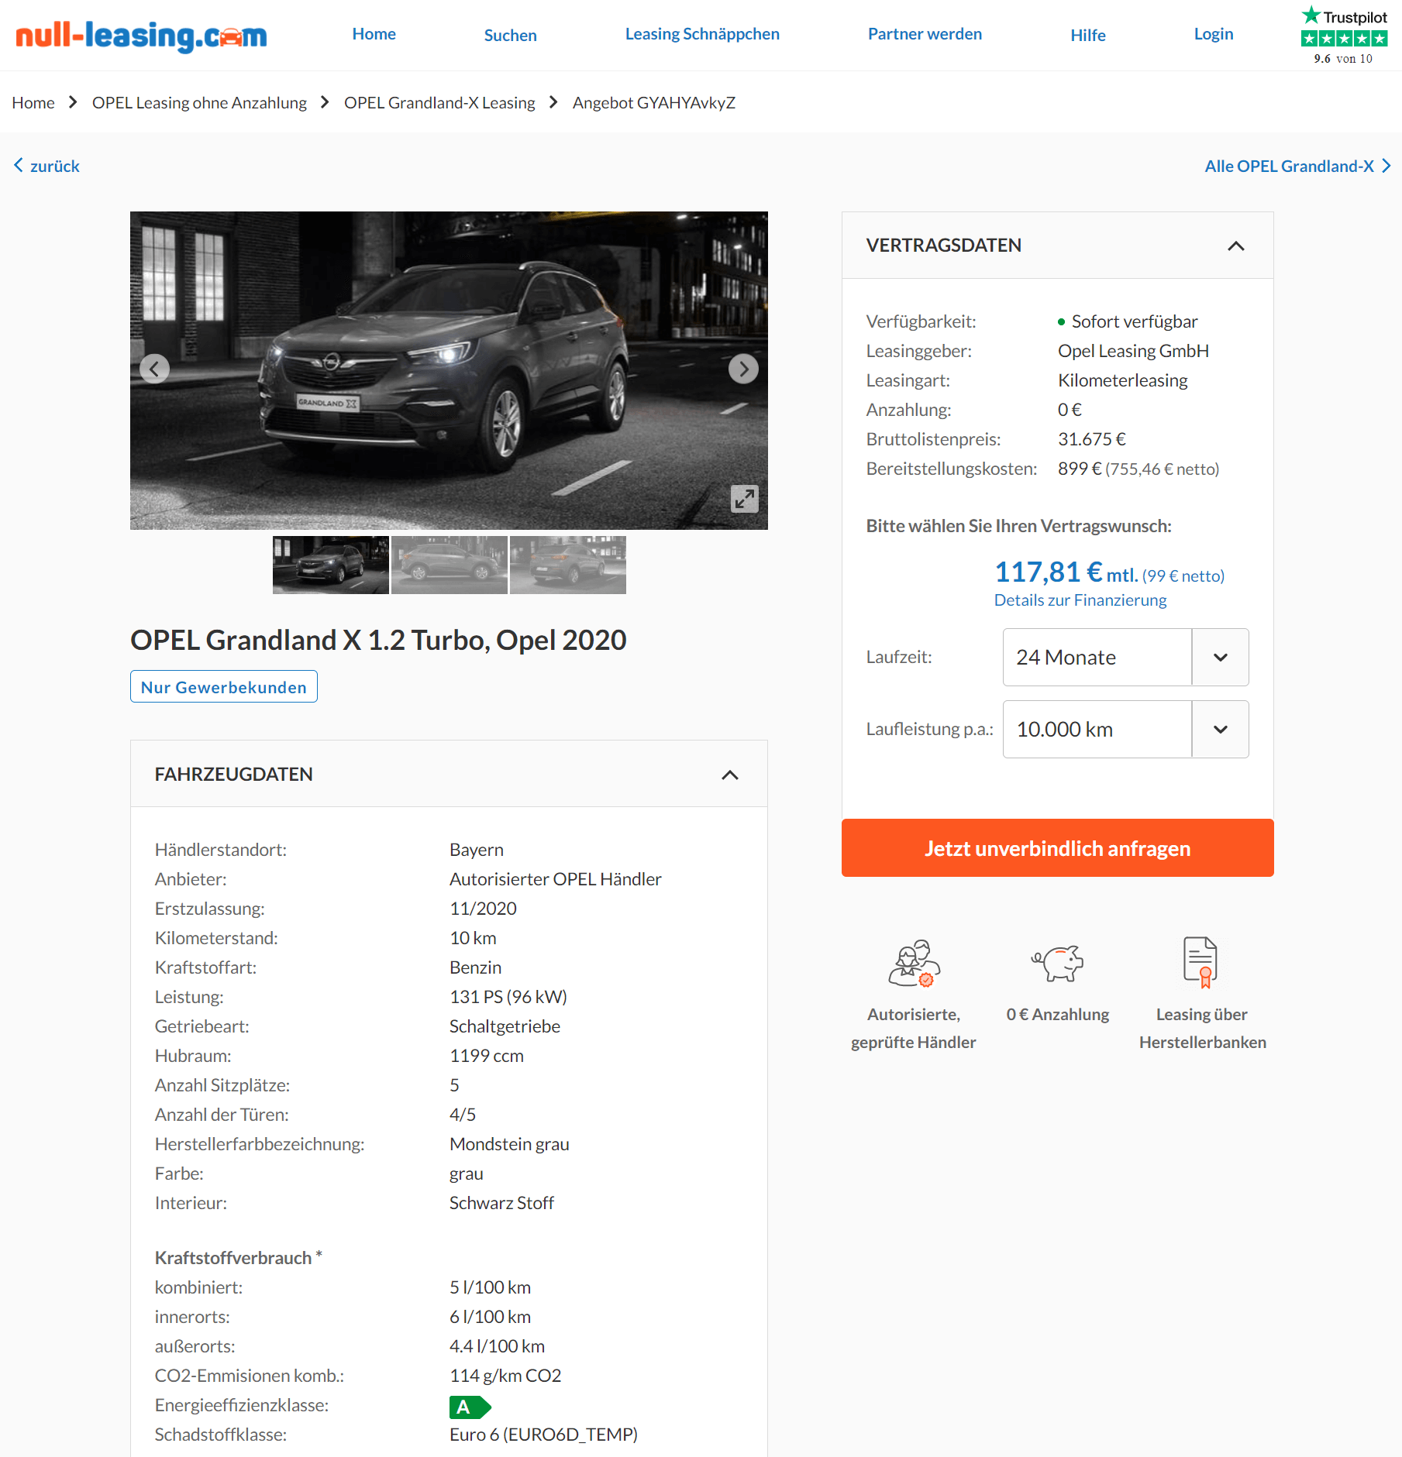1402x1457 pixels.
Task: Open Partner werden menu item
Action: click(x=925, y=34)
